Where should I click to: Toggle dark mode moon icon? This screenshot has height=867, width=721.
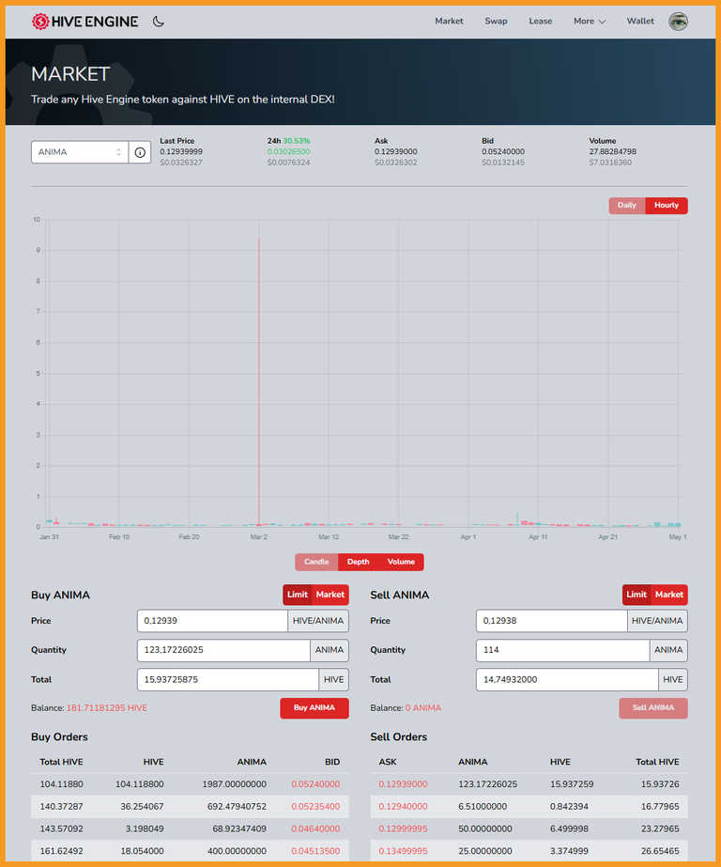159,22
